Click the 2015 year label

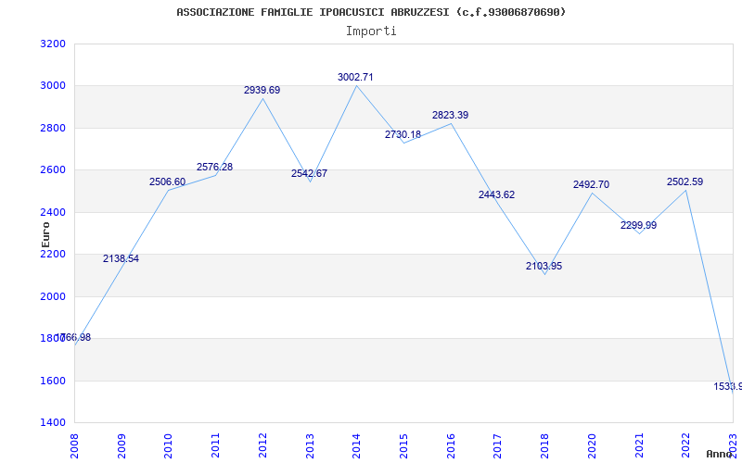[x=403, y=446]
